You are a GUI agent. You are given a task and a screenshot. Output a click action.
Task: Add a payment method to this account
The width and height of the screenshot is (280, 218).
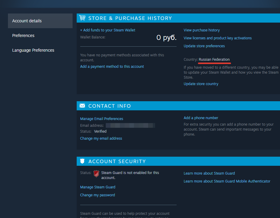[x=112, y=67]
